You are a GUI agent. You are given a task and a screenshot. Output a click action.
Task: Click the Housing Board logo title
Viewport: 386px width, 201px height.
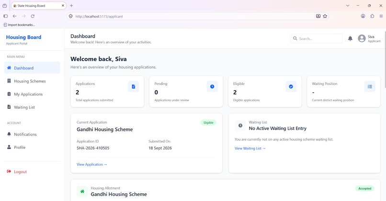(23, 37)
